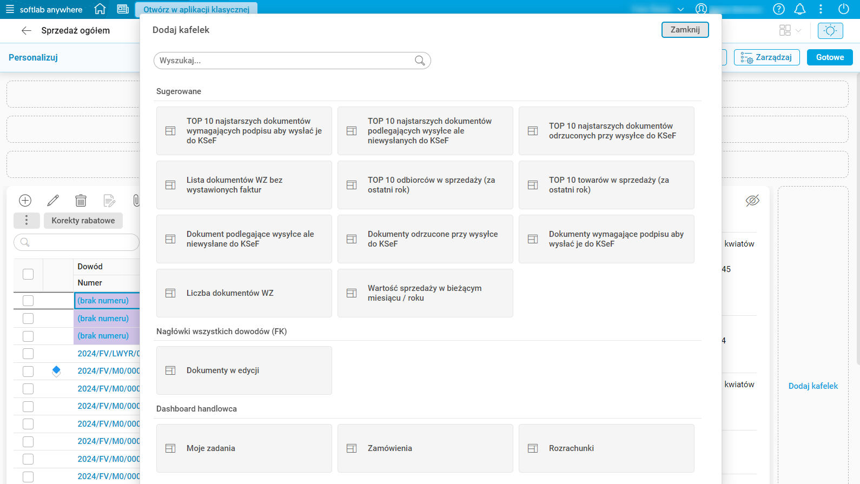Check the select-all checkbox in table header
Screen dimensions: 860x484
(x=28, y=274)
